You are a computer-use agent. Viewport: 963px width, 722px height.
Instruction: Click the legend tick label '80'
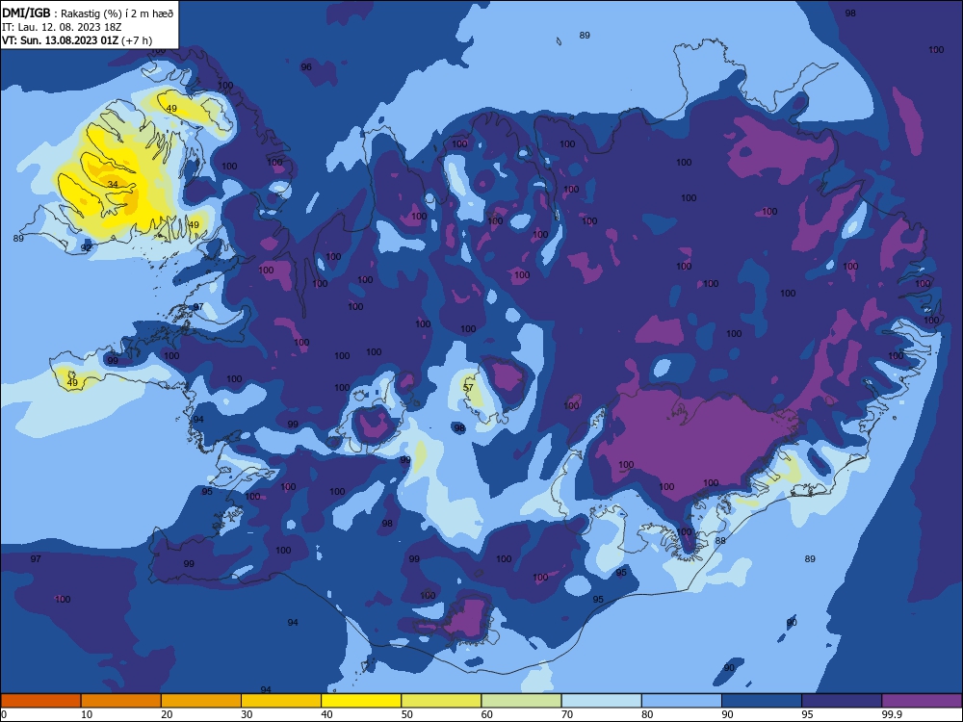[x=647, y=714]
